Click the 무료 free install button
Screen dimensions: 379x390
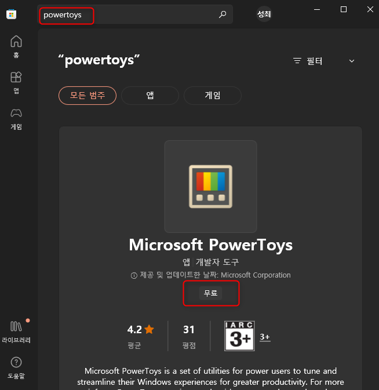tap(210, 293)
